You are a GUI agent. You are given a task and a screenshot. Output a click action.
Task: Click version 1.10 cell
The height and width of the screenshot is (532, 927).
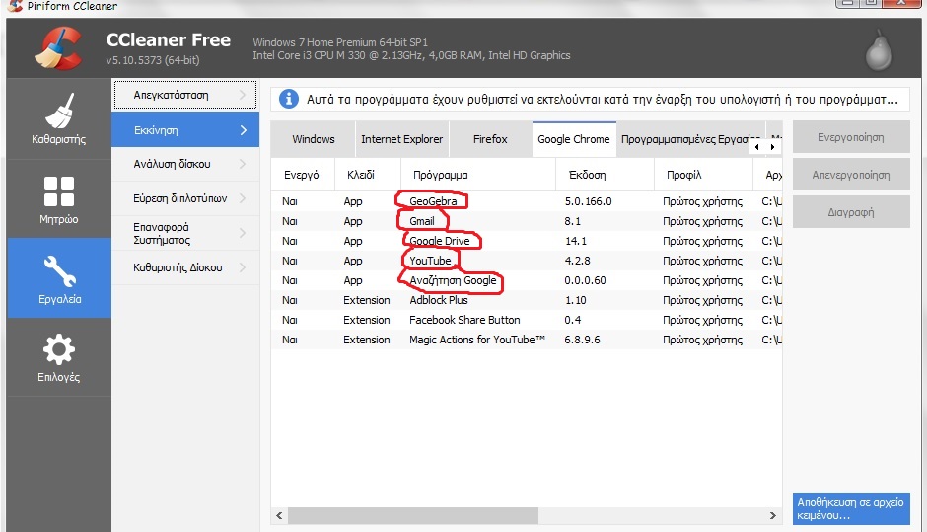575,300
